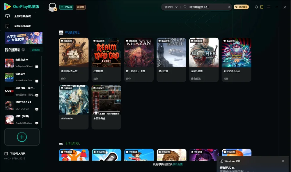
Task: Open 幻想女武神 in my games list
Action: [22, 63]
